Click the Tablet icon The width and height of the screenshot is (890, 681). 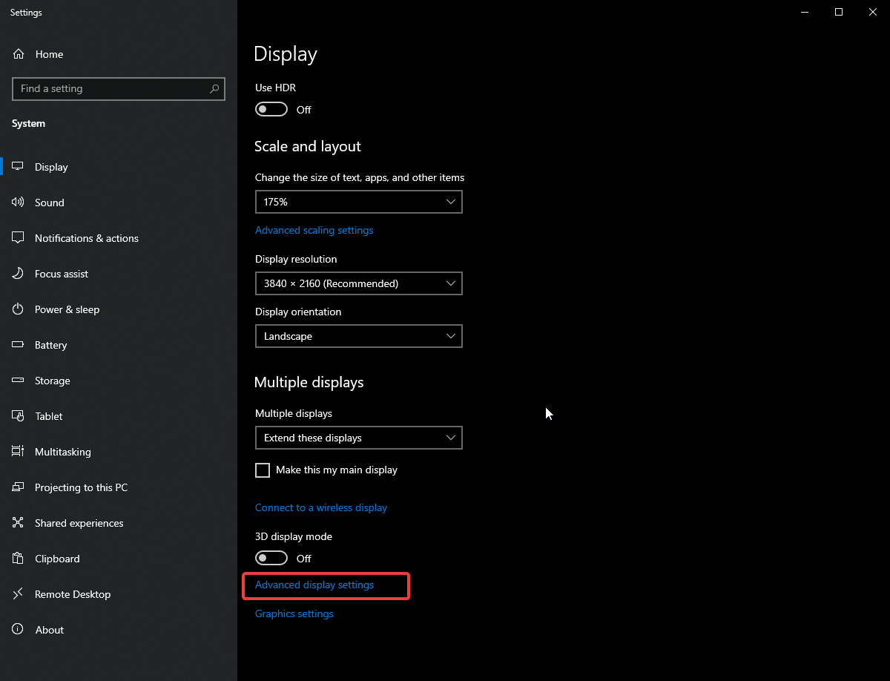pyautogui.click(x=19, y=416)
